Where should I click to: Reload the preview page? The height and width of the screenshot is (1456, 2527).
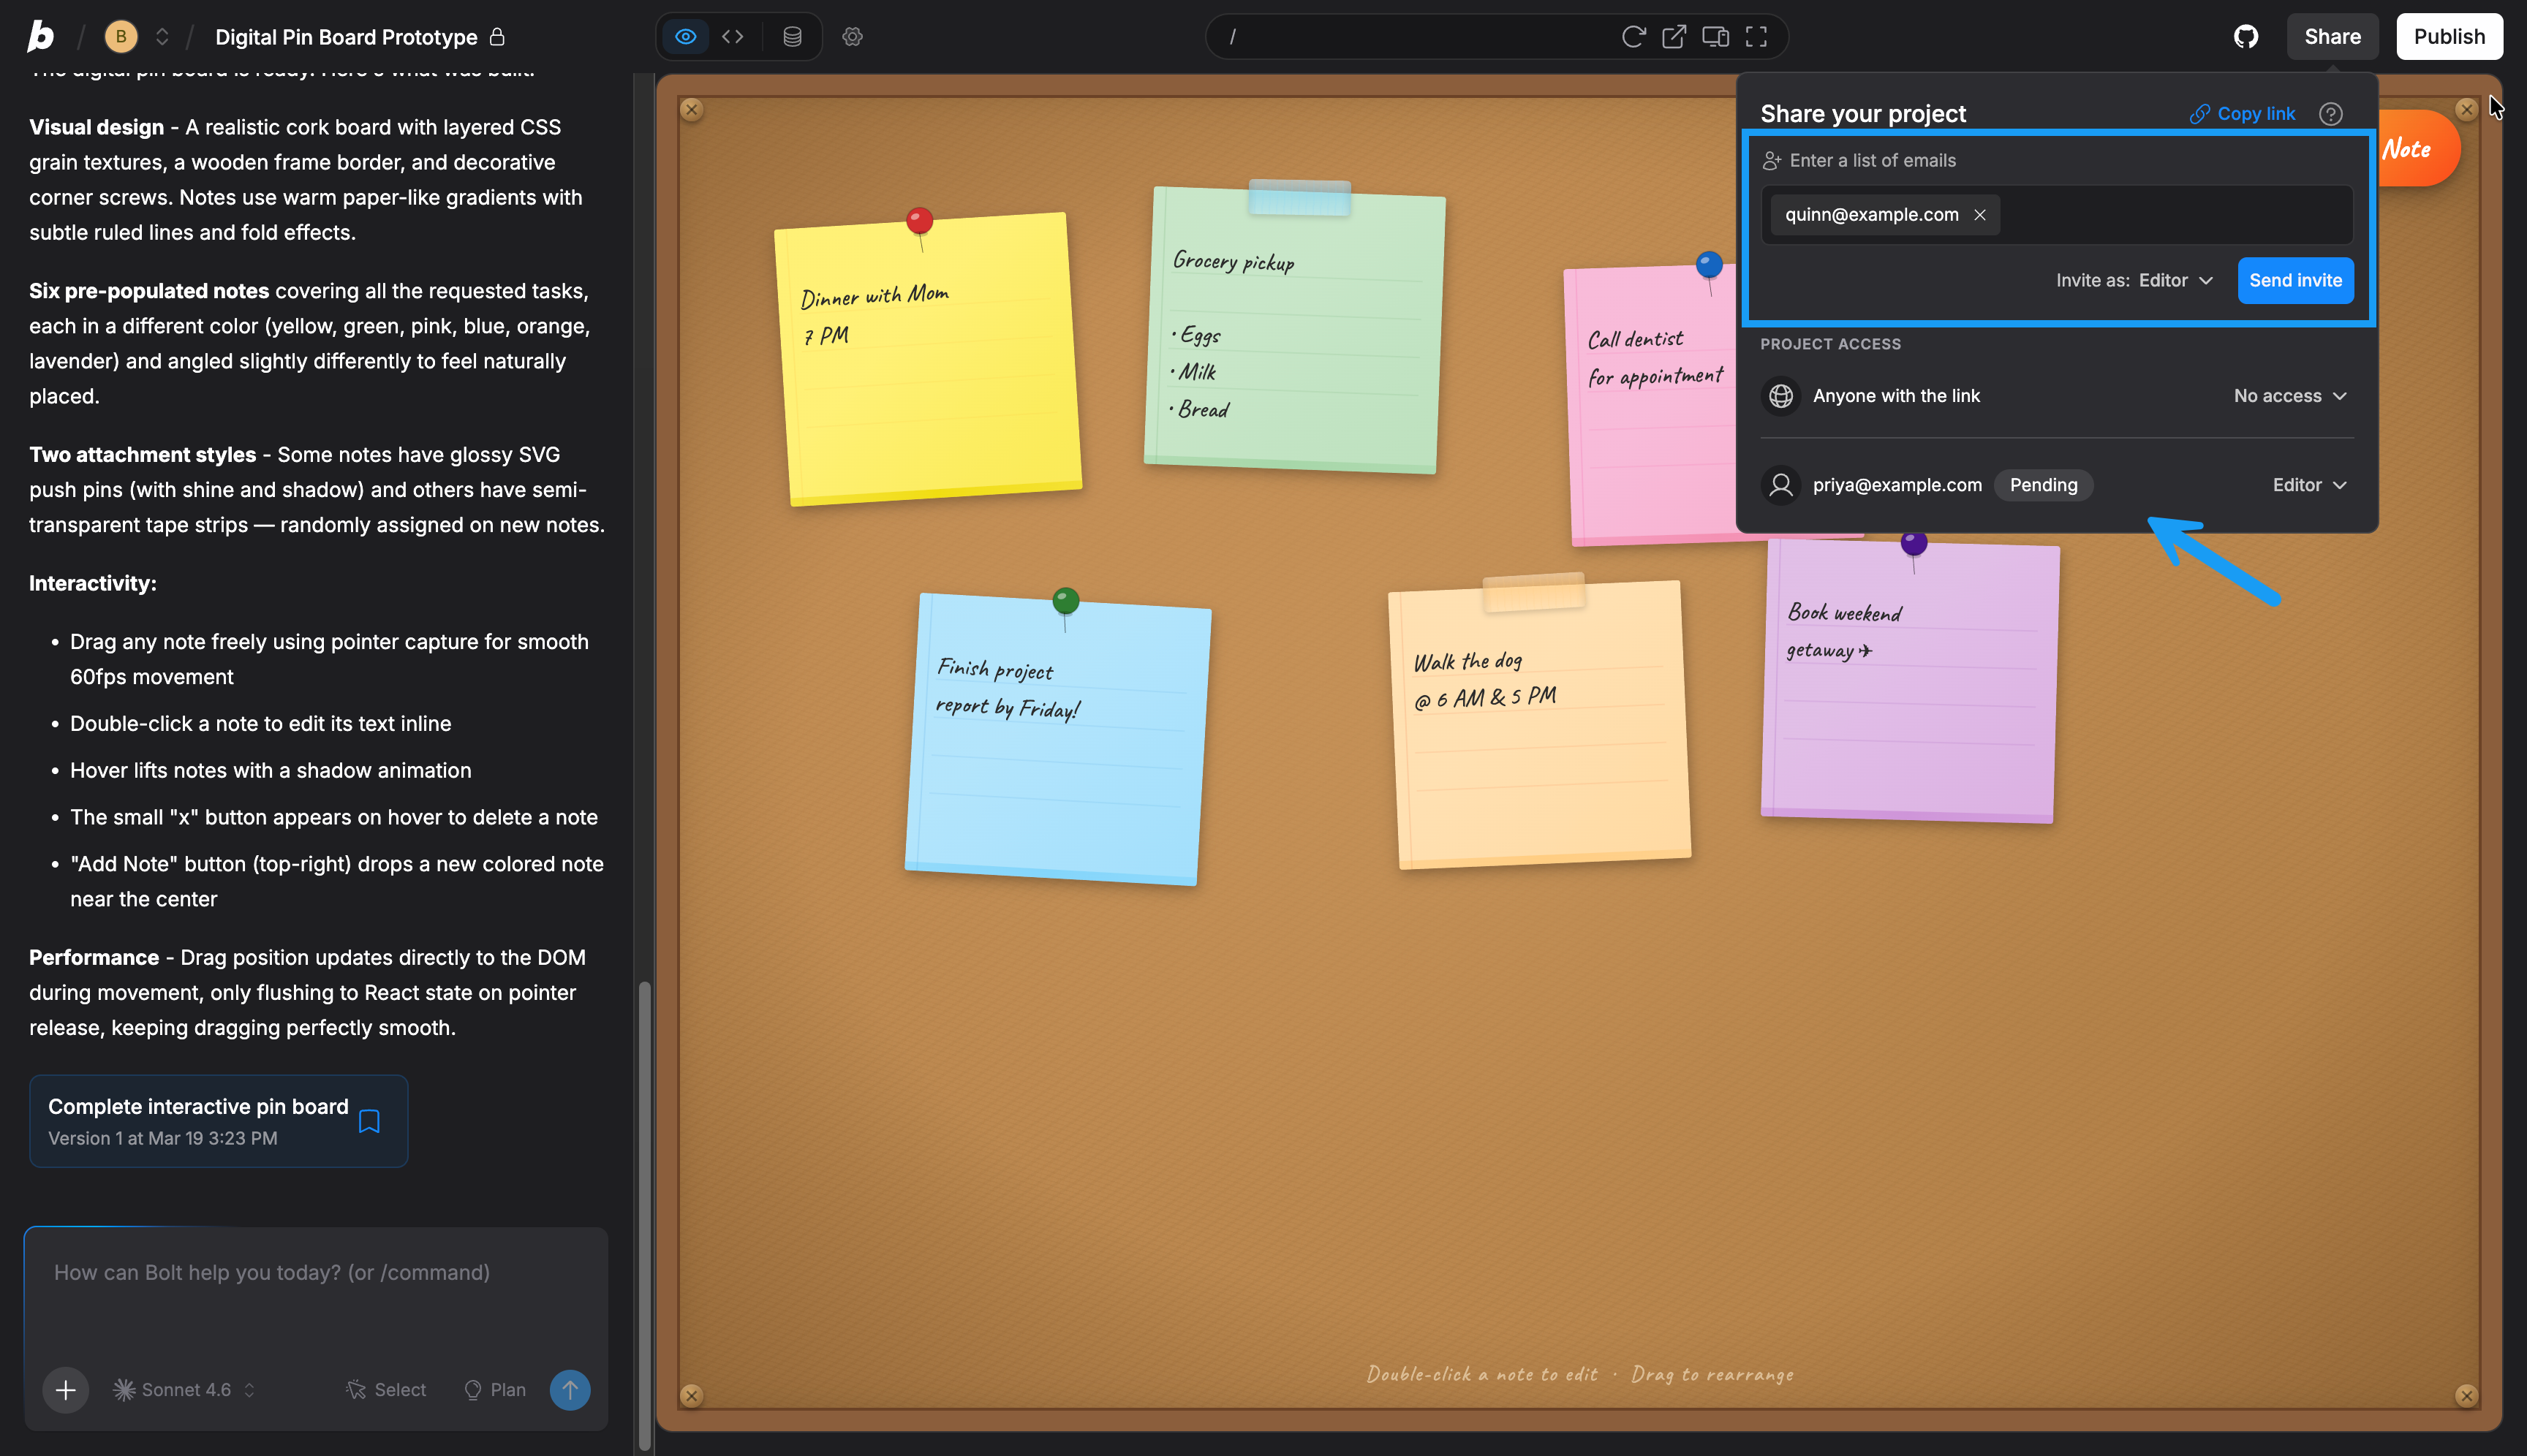[x=1633, y=37]
